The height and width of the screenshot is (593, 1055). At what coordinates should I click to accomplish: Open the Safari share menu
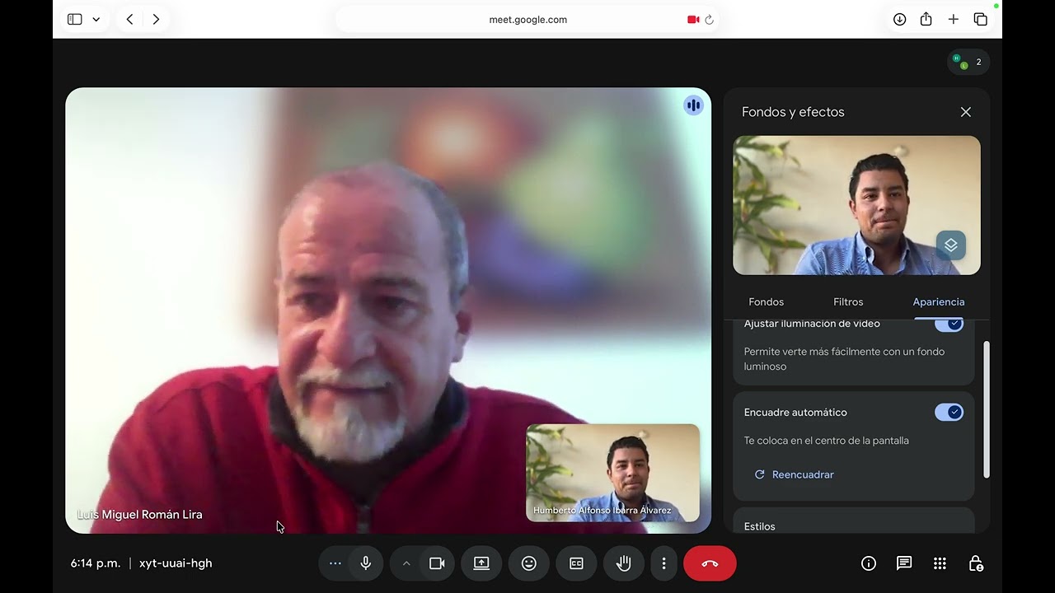coord(926,19)
